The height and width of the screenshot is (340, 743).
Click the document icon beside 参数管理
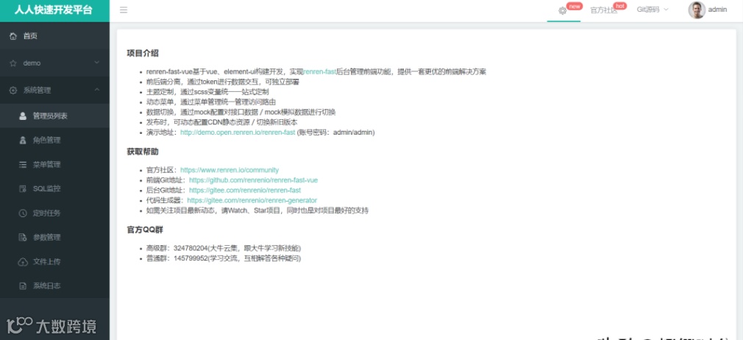click(23, 238)
